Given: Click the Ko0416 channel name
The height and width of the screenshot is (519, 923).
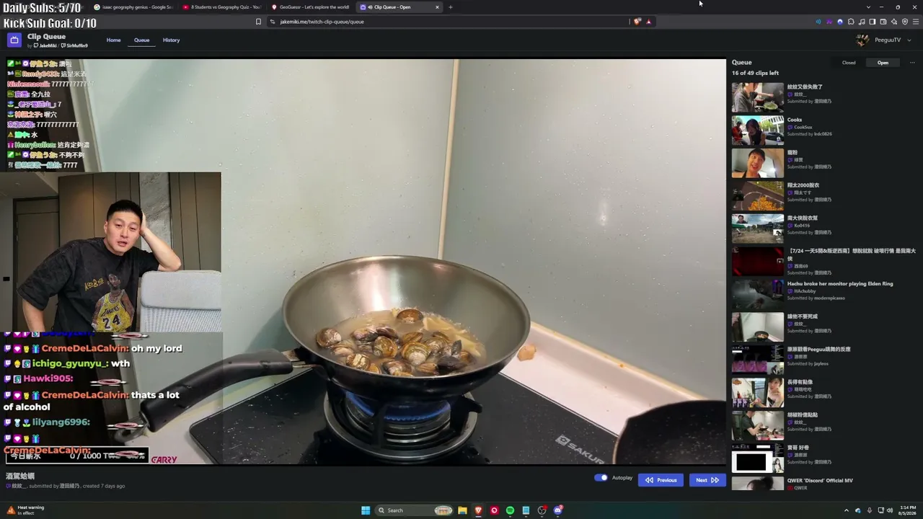Looking at the screenshot, I should pyautogui.click(x=802, y=226).
